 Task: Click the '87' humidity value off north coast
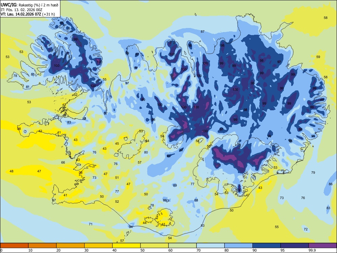tap(203, 31)
